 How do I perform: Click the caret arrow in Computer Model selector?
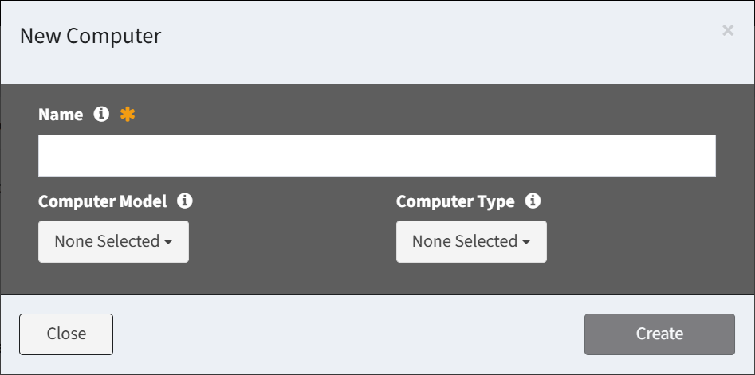click(168, 242)
